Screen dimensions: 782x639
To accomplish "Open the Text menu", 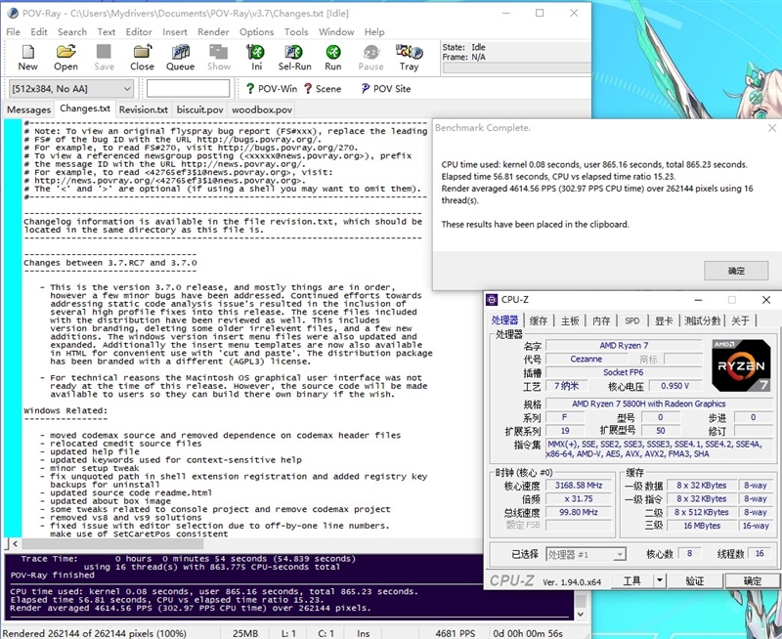I will [x=107, y=32].
